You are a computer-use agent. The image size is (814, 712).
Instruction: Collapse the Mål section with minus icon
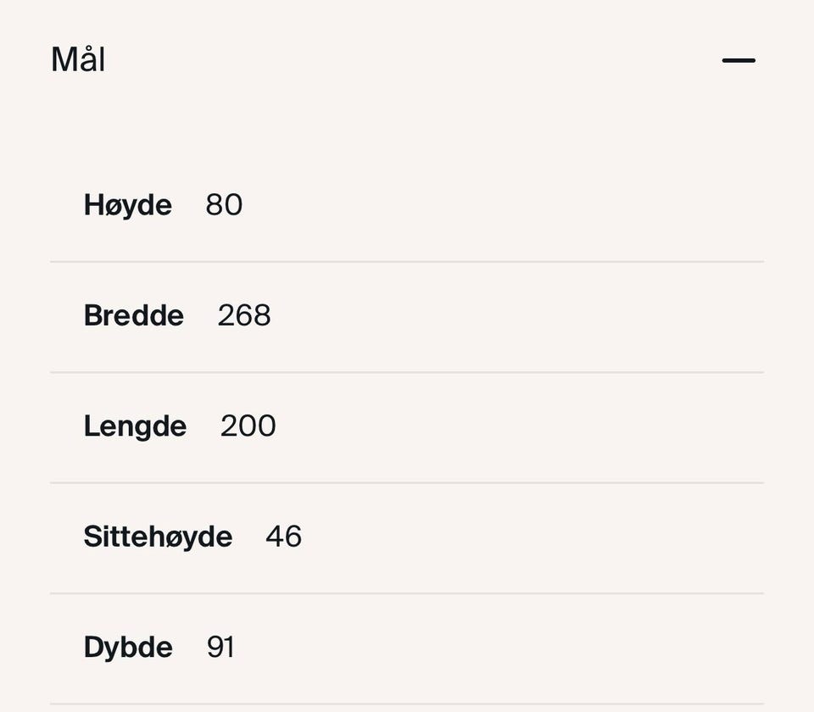pos(739,60)
